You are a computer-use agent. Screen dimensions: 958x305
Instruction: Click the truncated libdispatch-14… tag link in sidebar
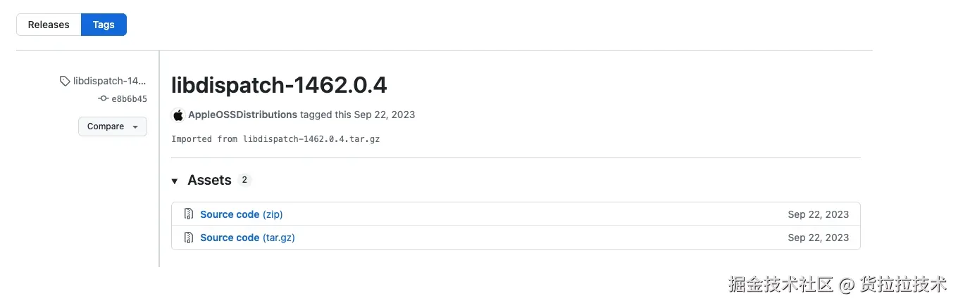[x=109, y=82]
